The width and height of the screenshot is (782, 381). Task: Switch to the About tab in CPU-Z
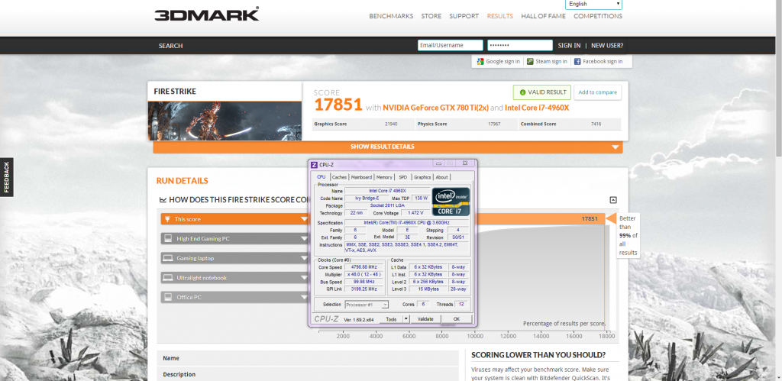442,177
